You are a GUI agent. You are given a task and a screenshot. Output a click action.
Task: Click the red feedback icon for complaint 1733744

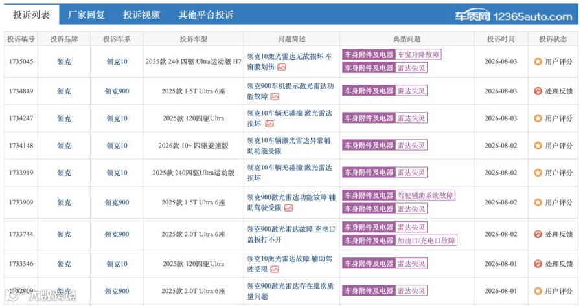[538, 234]
